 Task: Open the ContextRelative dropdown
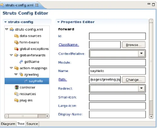pyautogui.click(x=141, y=53)
